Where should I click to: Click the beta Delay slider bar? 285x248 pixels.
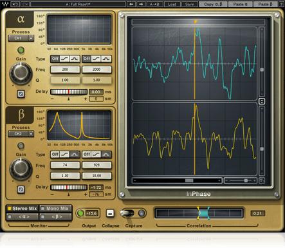[69, 187]
